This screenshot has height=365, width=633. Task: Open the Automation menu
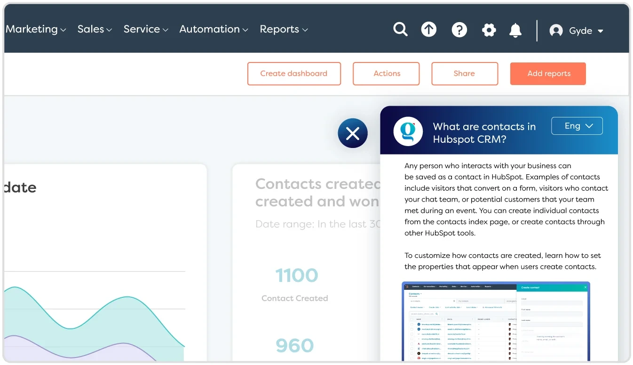click(x=210, y=29)
